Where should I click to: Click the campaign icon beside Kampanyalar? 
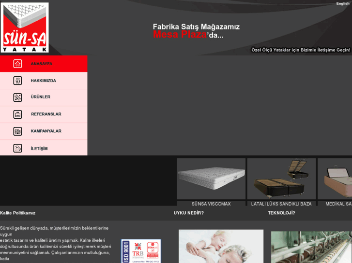click(17, 131)
